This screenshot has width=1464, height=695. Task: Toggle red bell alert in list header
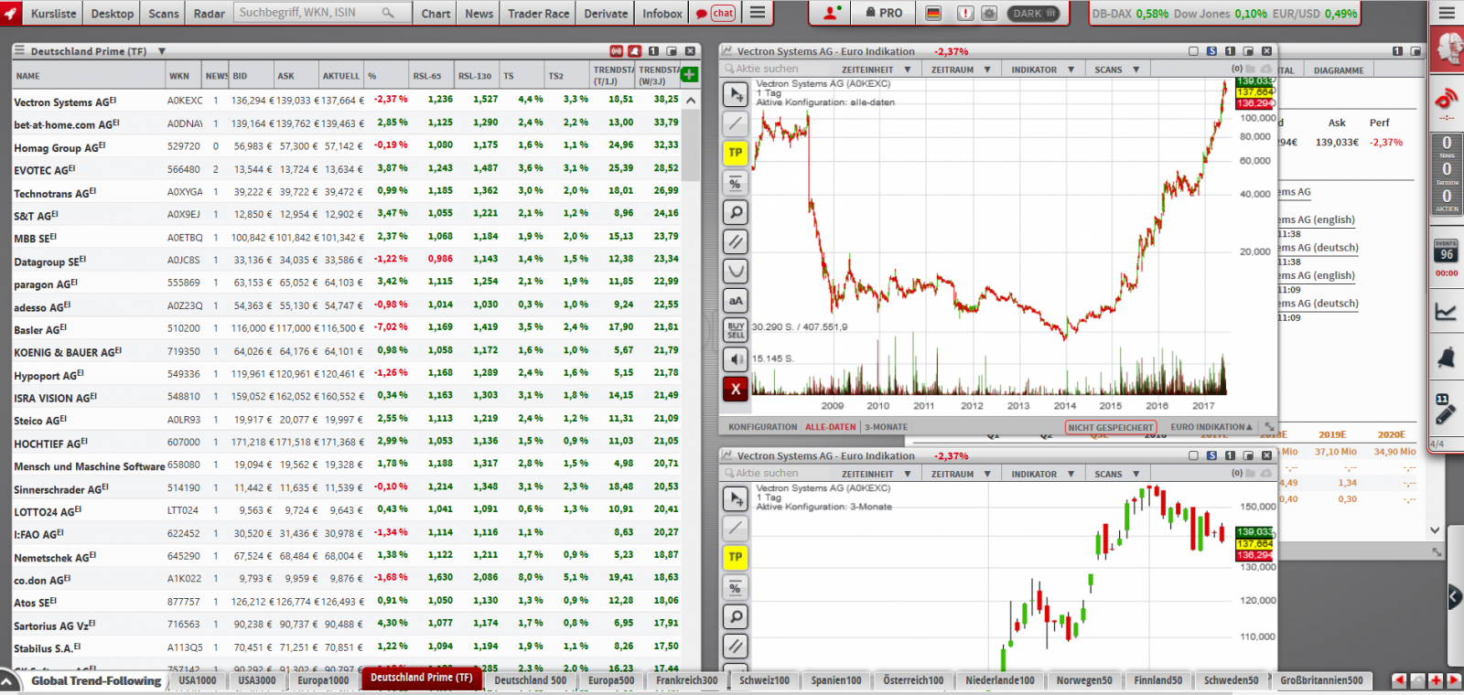(635, 51)
